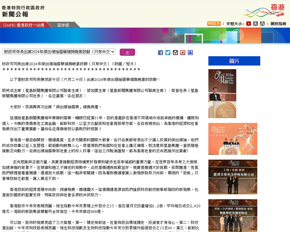Share the speech on Facebook

pyautogui.click(x=160, y=53)
